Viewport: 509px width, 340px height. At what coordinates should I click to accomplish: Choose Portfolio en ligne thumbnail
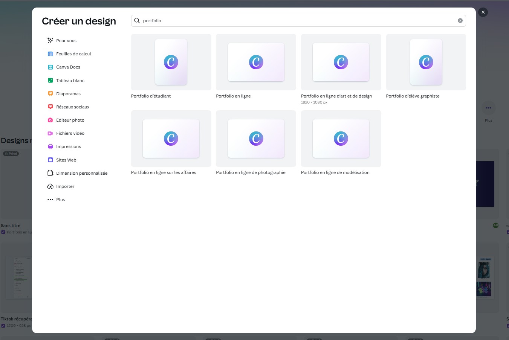click(x=256, y=62)
